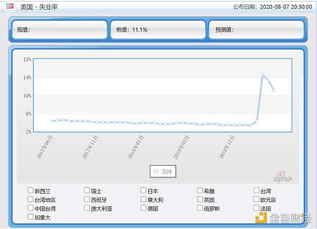317x229 pixels.
Task: Tick the 俄罗斯 checkbox
Action: point(200,208)
